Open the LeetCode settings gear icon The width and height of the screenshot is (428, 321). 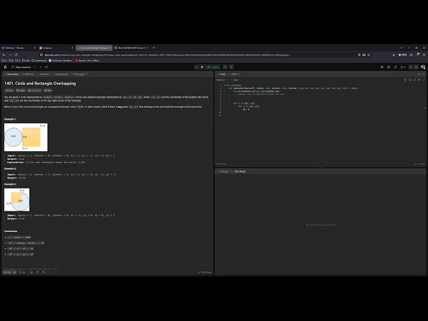[x=389, y=67]
